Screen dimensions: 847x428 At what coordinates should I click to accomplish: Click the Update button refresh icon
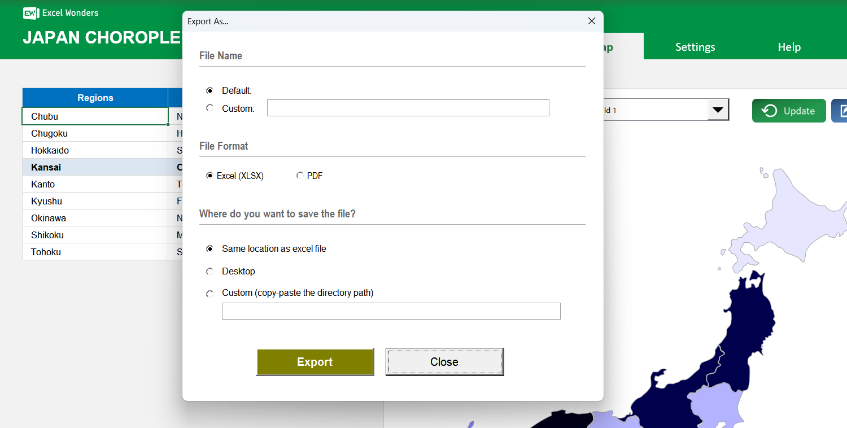(769, 111)
